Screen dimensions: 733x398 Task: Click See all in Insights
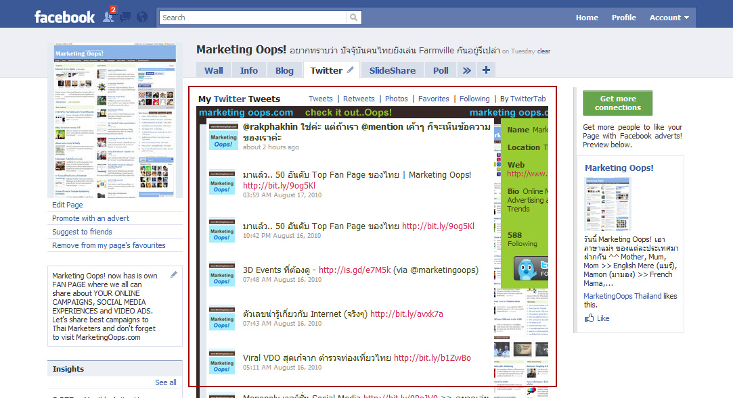(166, 382)
